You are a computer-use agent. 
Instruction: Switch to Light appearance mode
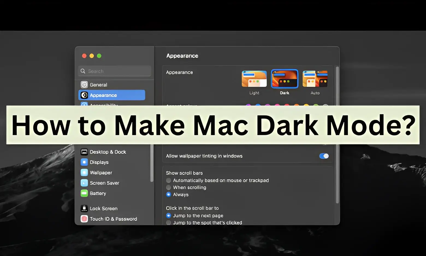(254, 79)
